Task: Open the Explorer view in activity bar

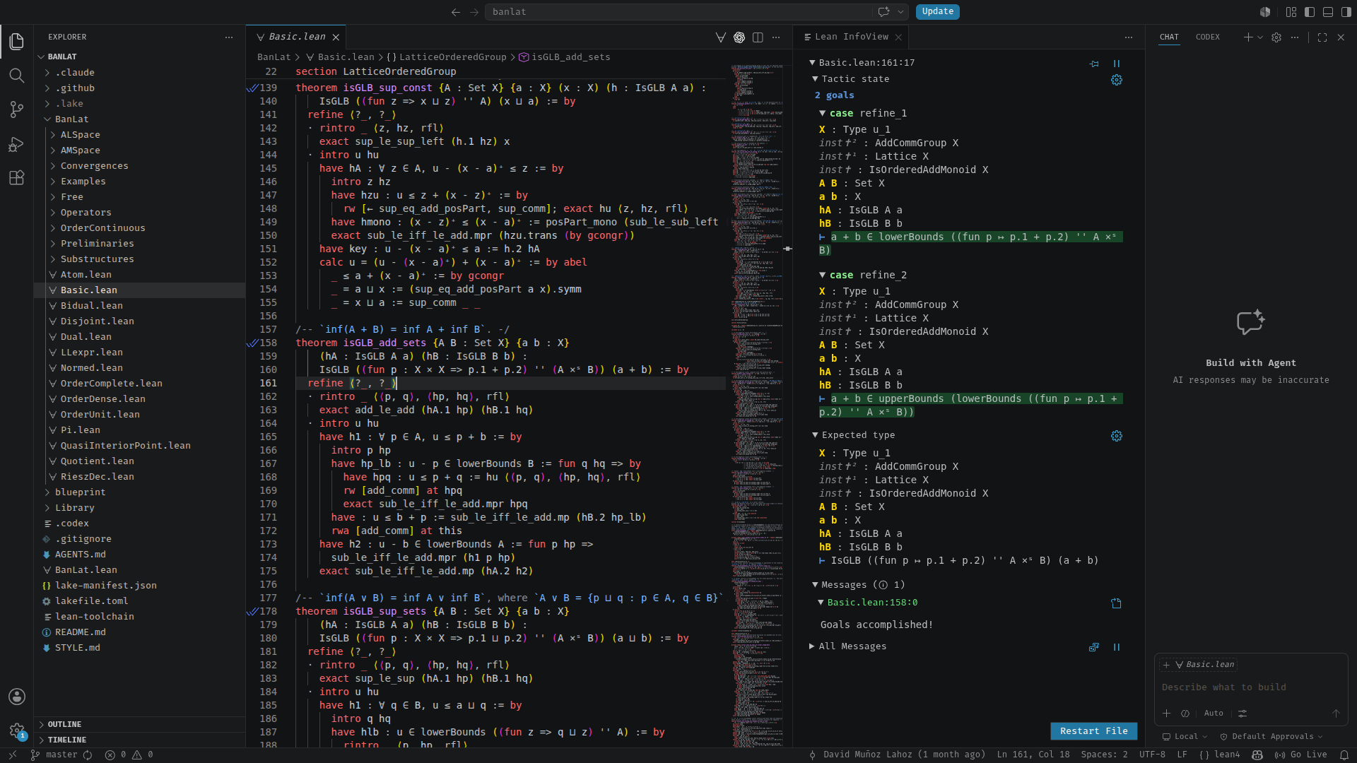Action: 17,42
